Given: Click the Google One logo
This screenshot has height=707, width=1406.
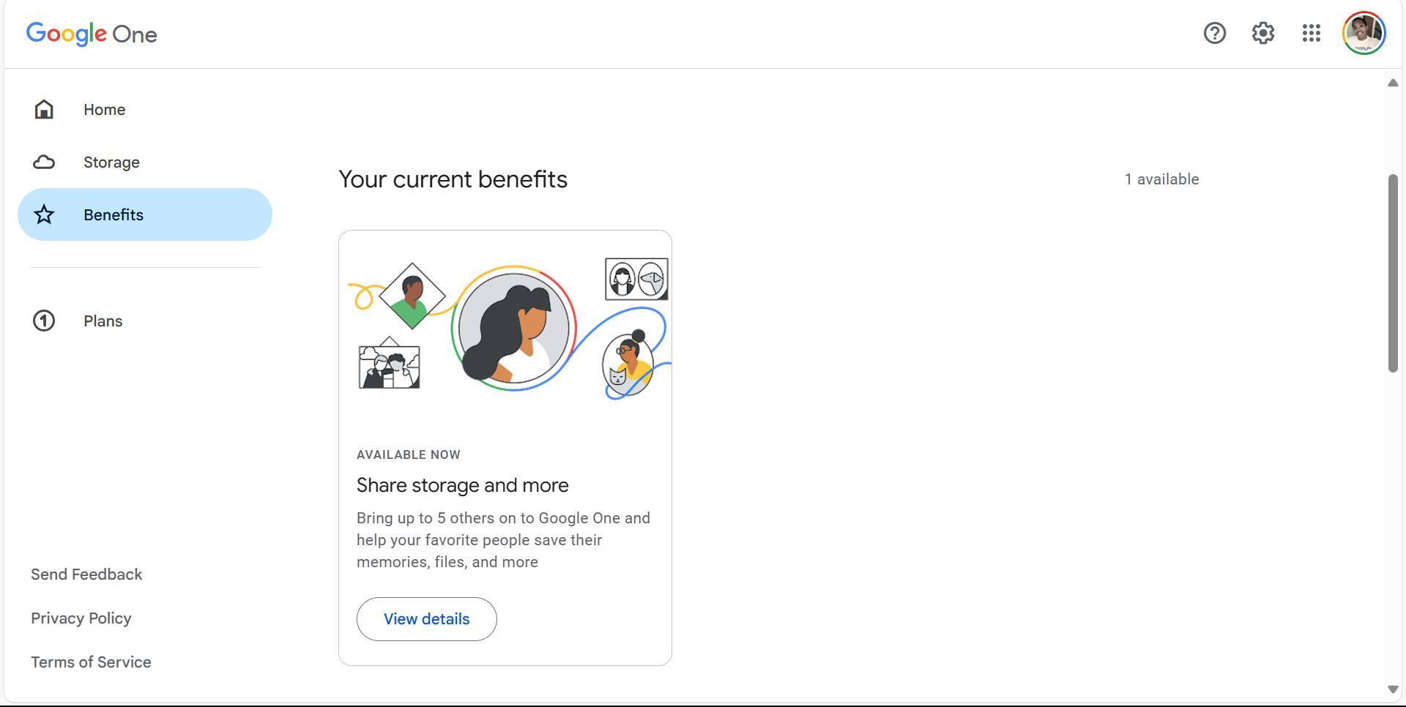Looking at the screenshot, I should 92,34.
